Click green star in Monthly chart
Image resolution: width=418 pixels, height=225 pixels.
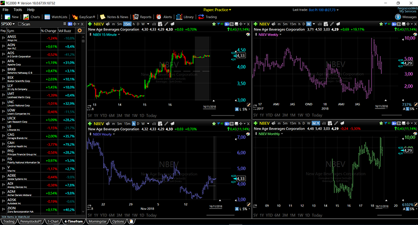(x=381, y=123)
